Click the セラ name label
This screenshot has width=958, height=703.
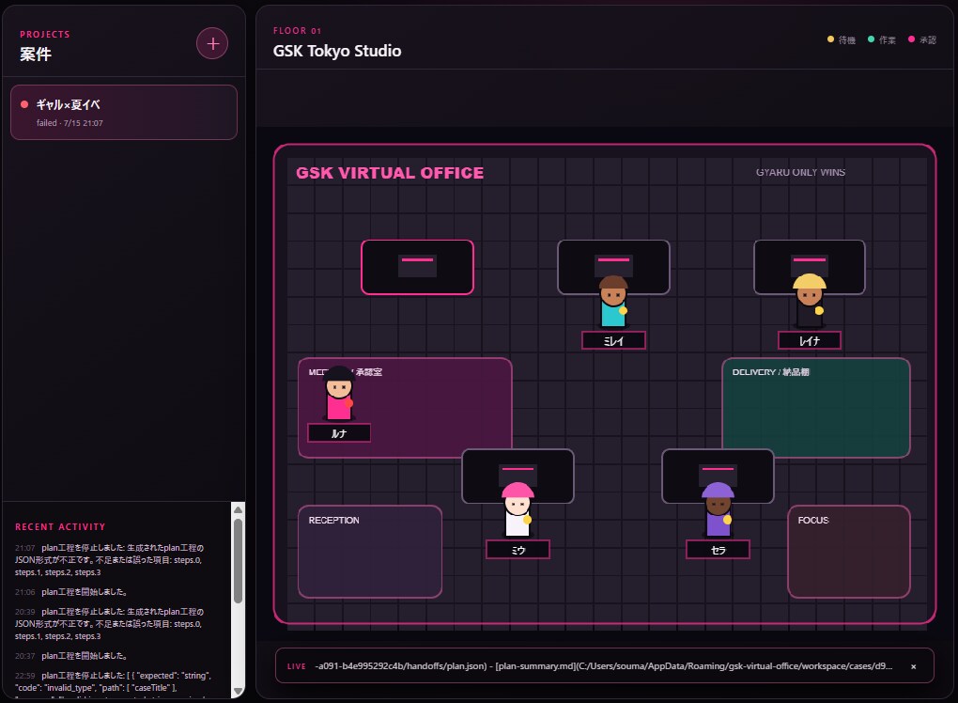[x=718, y=550]
